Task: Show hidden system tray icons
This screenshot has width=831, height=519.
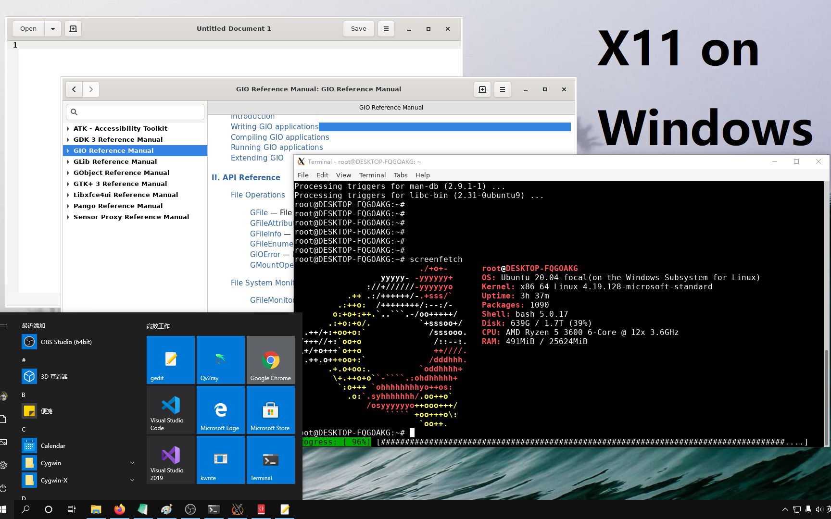Action: (x=785, y=509)
